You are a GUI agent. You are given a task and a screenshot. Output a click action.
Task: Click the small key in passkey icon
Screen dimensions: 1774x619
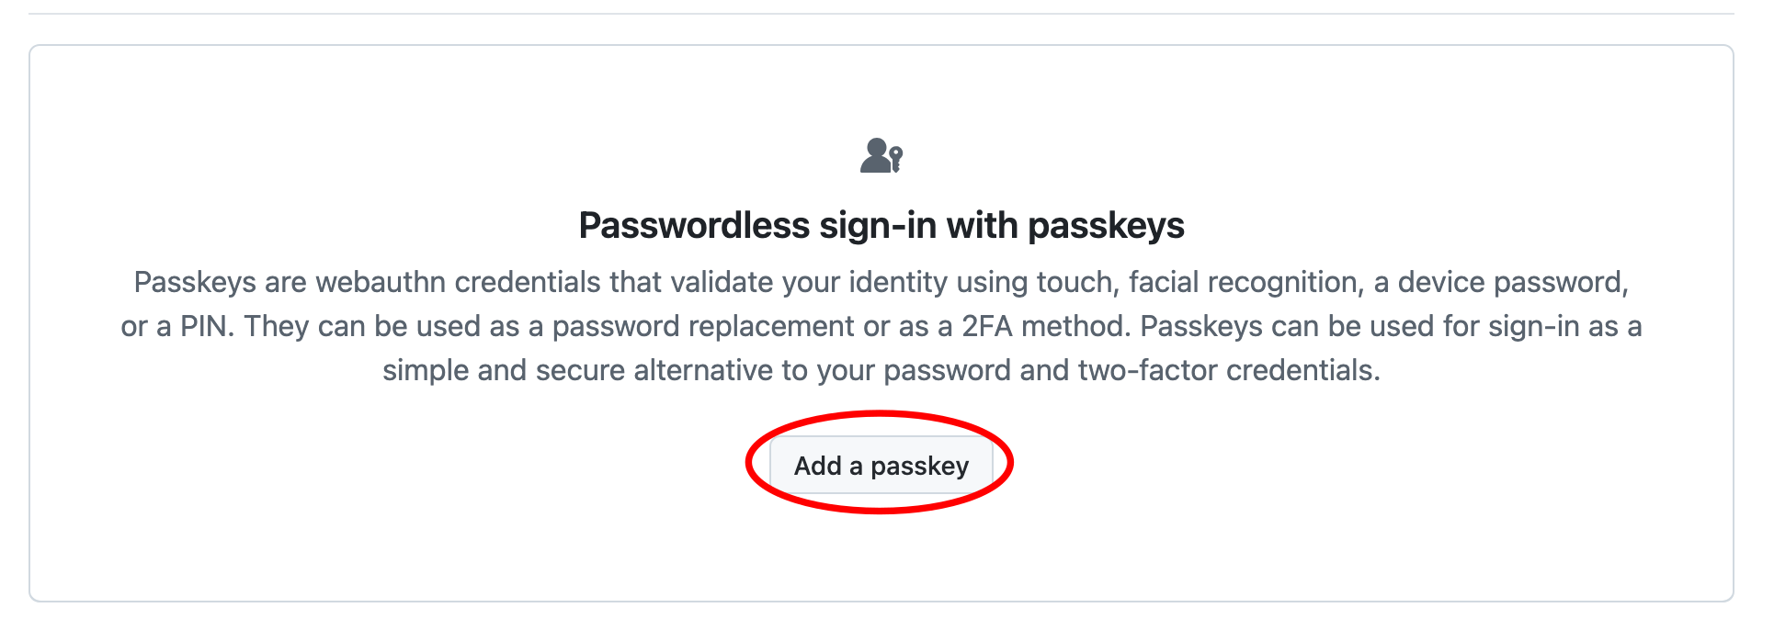coord(896,159)
